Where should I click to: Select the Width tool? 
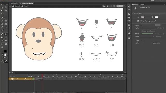pyautogui.click(x=6, y=41)
